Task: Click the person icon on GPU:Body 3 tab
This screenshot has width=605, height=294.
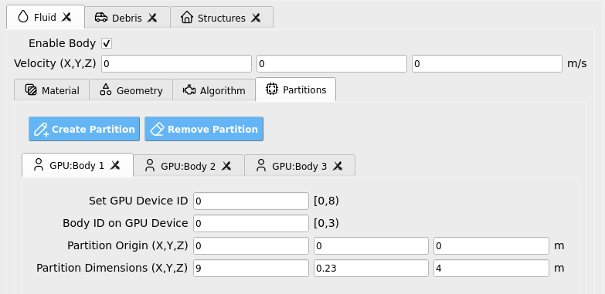Action: [261, 166]
